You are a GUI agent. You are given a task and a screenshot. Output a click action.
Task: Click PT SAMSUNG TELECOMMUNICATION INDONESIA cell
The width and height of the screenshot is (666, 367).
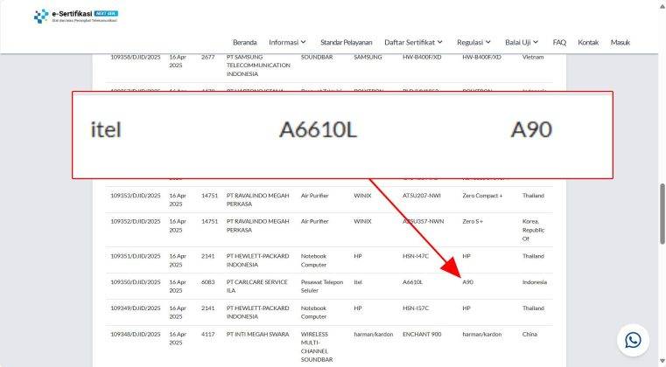click(258, 66)
